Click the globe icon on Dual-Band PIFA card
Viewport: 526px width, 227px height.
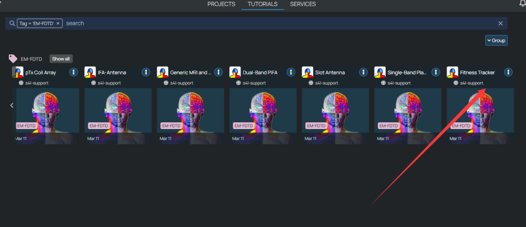pos(239,83)
